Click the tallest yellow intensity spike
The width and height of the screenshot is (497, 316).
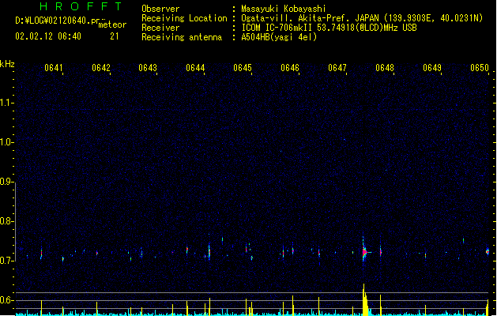pos(365,299)
